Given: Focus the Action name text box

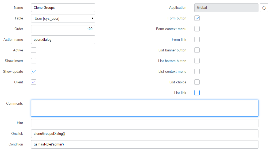Looking at the screenshot, I should 63,40.
